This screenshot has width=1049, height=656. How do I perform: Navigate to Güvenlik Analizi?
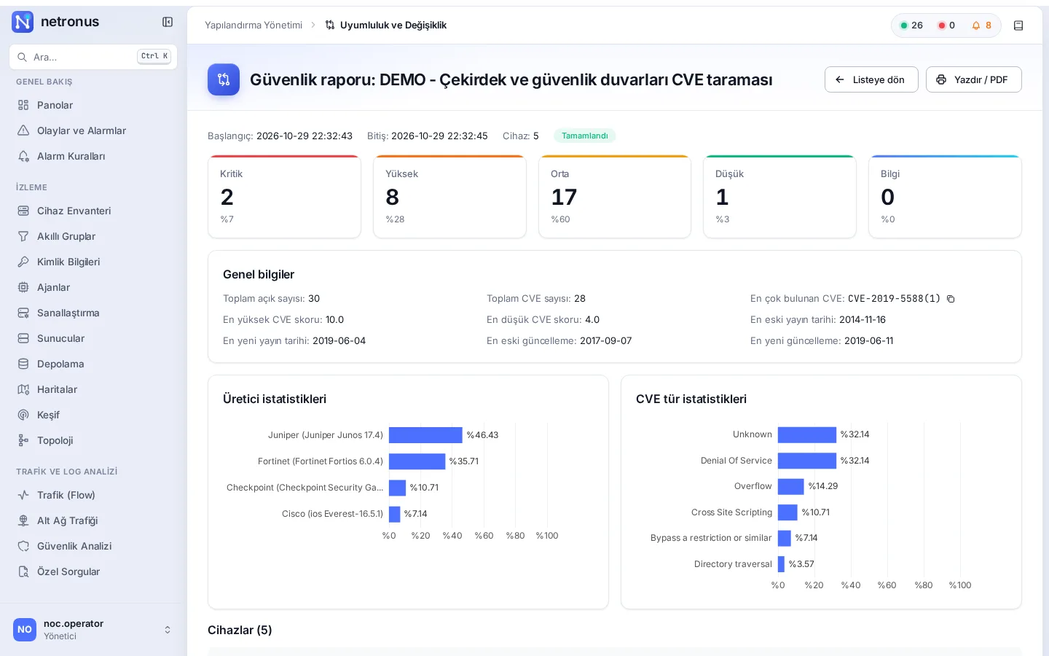(x=93, y=546)
